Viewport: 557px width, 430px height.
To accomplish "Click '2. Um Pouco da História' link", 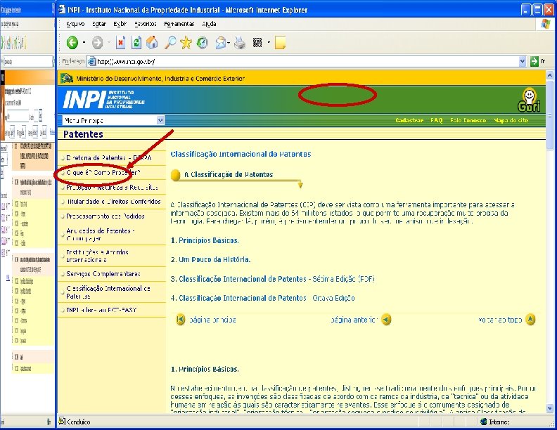I will pos(210,259).
